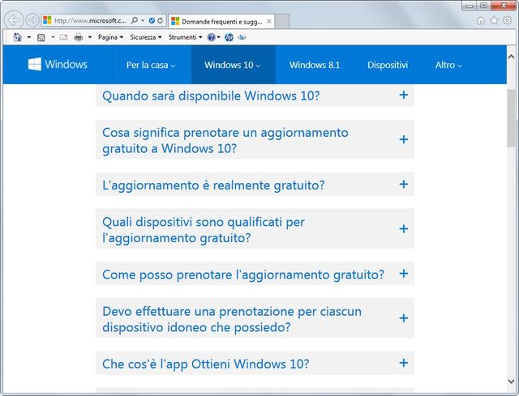The image size is (519, 396).
Task: Refresh the page with the reload icon
Action: (x=161, y=20)
